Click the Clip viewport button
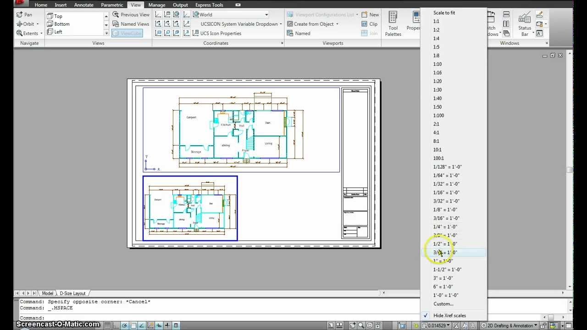 [370, 24]
